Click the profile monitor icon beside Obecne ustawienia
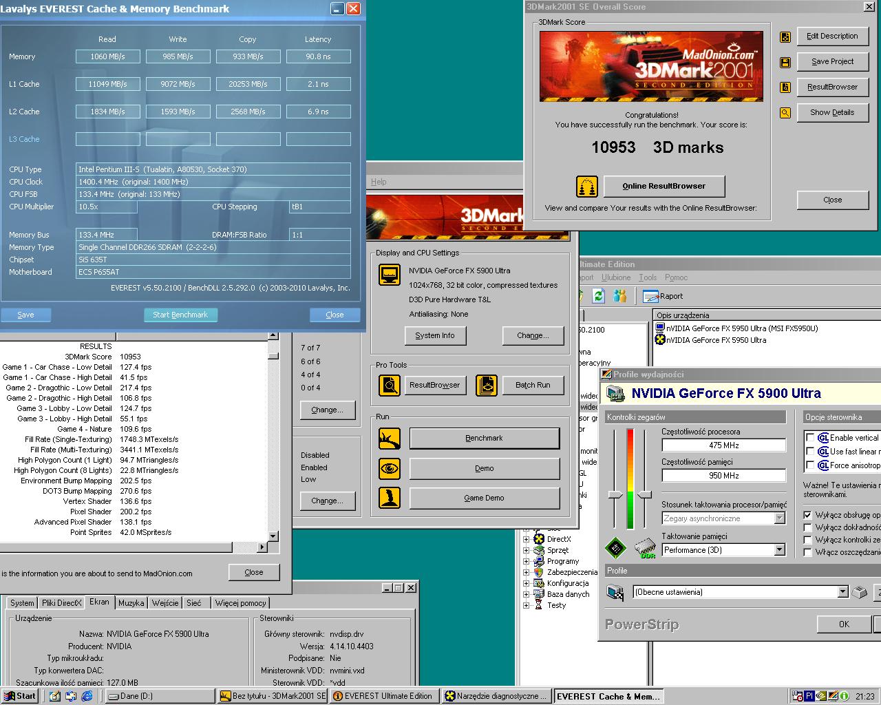Viewport: 881px width, 705px height. tap(615, 592)
